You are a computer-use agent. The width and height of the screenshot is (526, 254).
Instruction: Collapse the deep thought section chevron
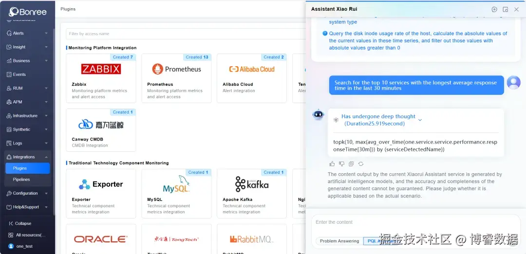420,120
